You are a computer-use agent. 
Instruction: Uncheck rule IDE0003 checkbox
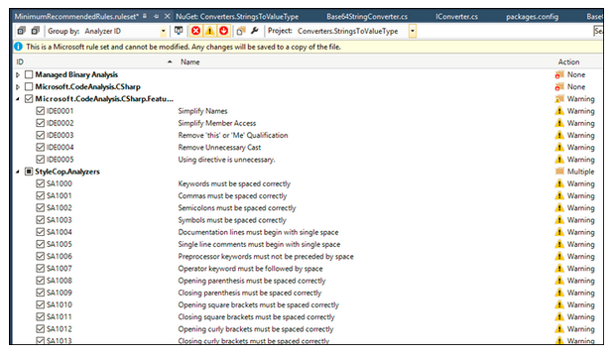[x=40, y=135]
